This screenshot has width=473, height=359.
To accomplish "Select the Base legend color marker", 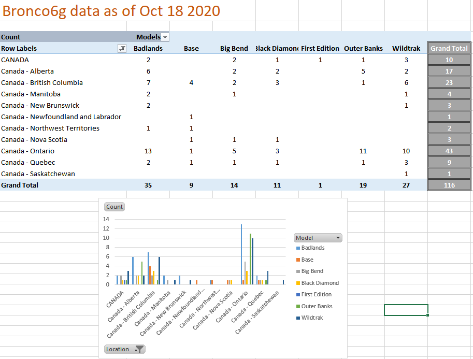I will pyautogui.click(x=298, y=260).
